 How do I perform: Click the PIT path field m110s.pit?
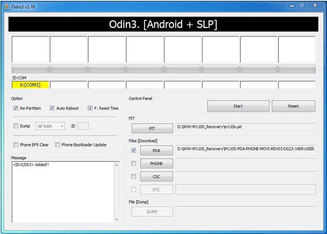246,128
